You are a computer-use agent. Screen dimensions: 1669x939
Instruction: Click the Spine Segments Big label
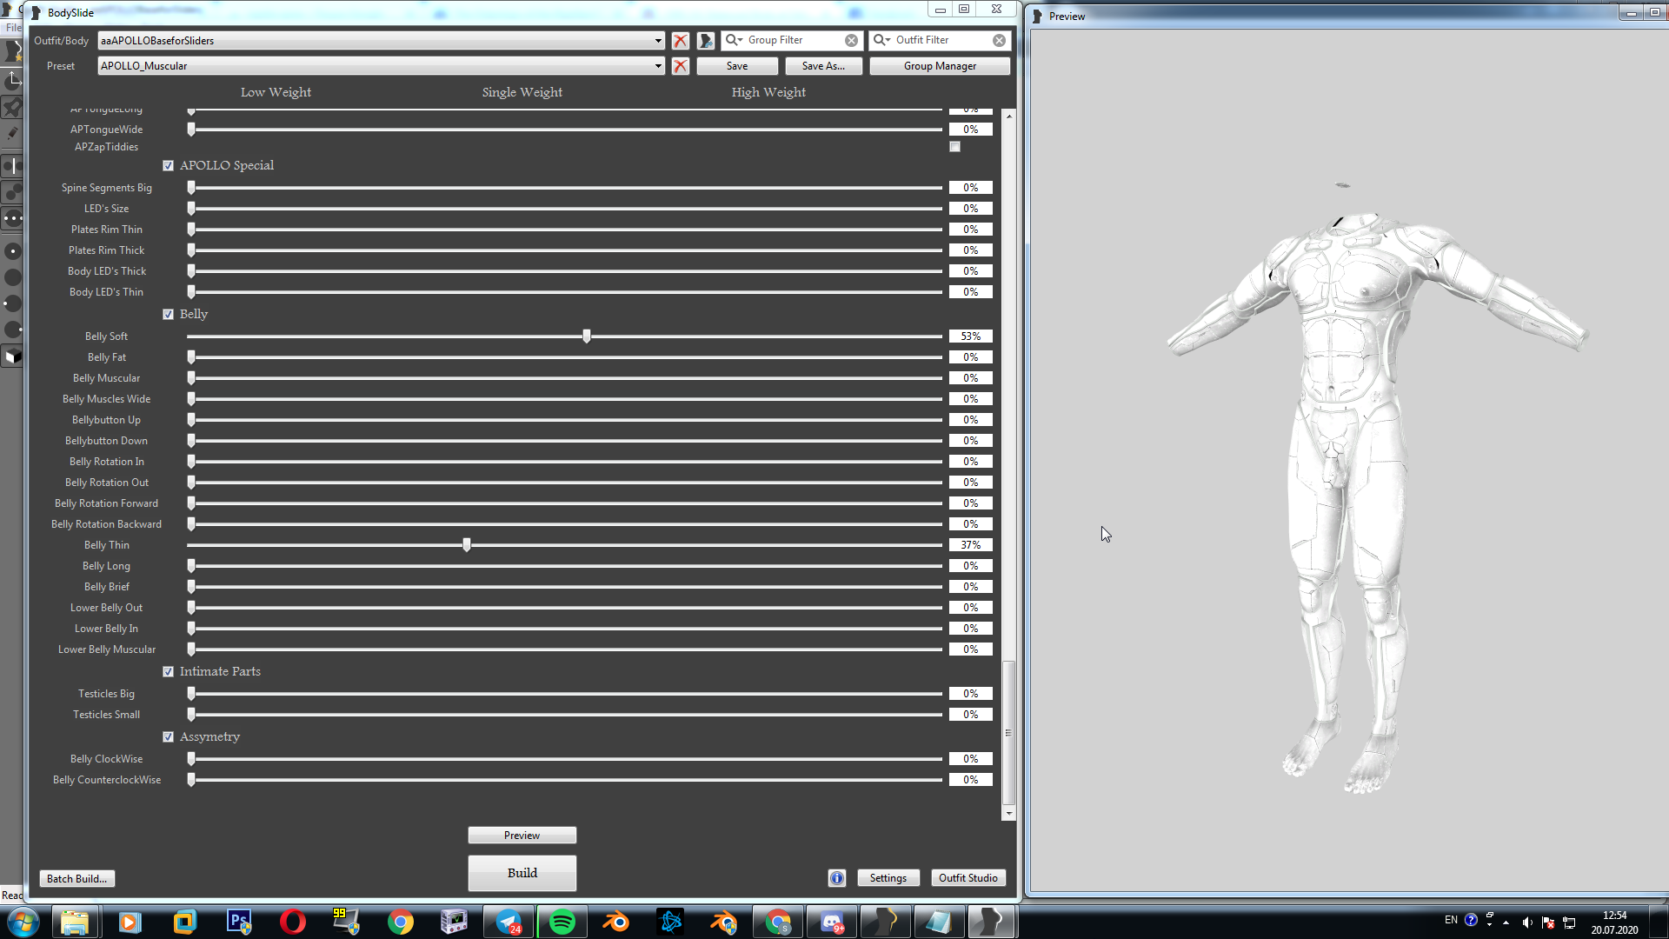[106, 188]
